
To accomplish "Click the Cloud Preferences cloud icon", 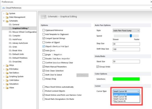I will tap(4, 8).
